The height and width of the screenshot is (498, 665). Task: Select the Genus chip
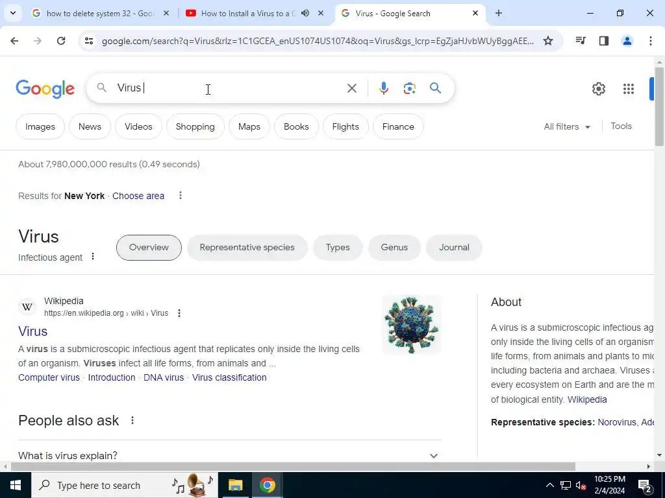394,247
